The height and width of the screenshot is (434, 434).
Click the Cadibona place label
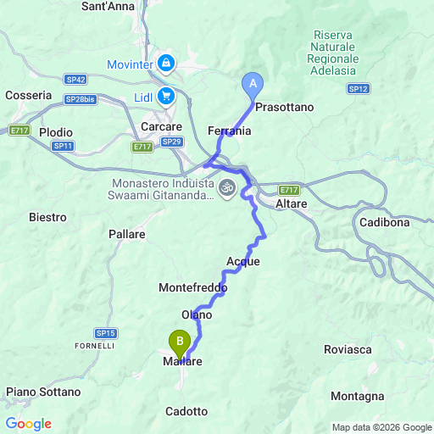(385, 222)
